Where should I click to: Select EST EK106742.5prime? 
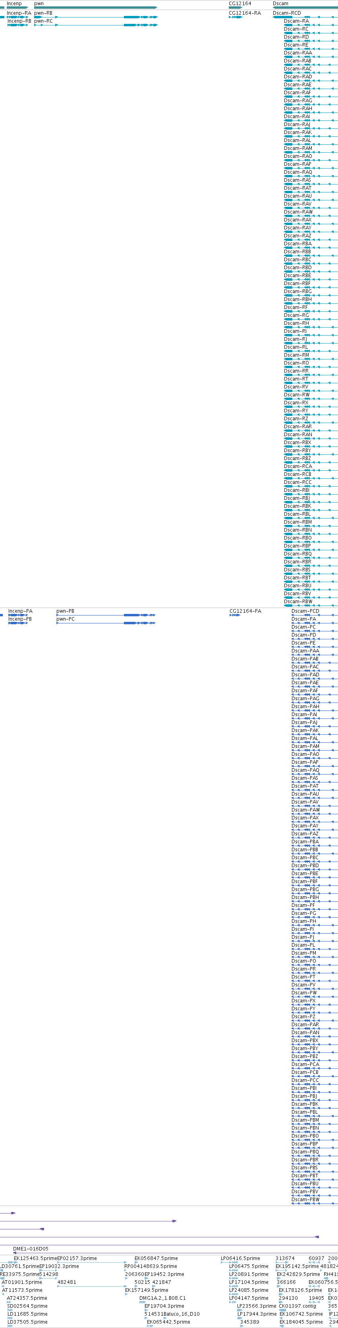point(301,1314)
